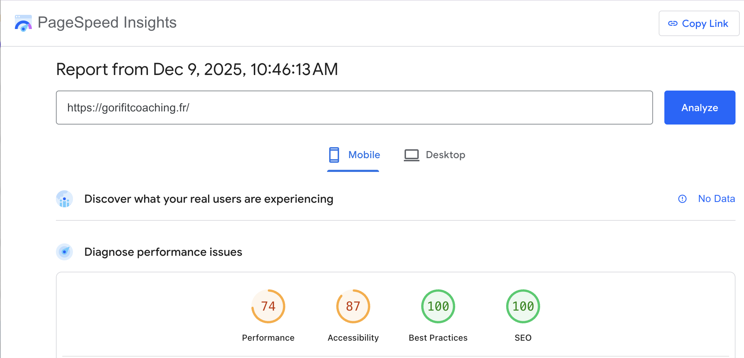Image resolution: width=744 pixels, height=358 pixels.
Task: Switch to the Desktop tab
Action: click(445, 155)
